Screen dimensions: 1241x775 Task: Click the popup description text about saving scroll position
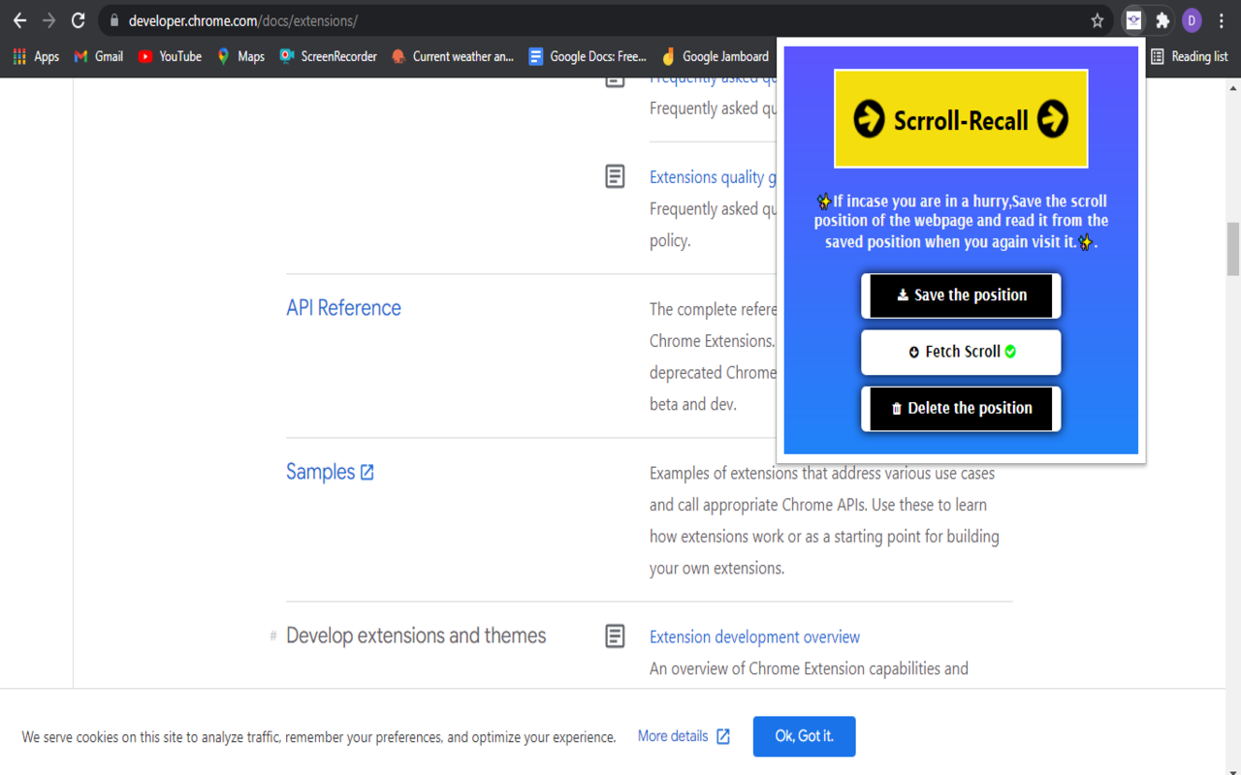(961, 222)
